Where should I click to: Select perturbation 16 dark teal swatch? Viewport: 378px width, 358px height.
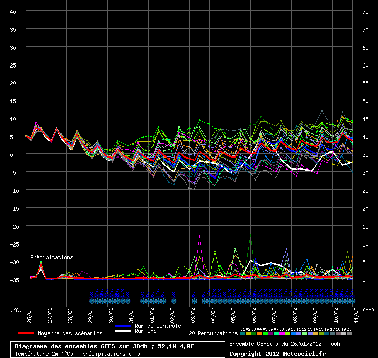click(327, 334)
